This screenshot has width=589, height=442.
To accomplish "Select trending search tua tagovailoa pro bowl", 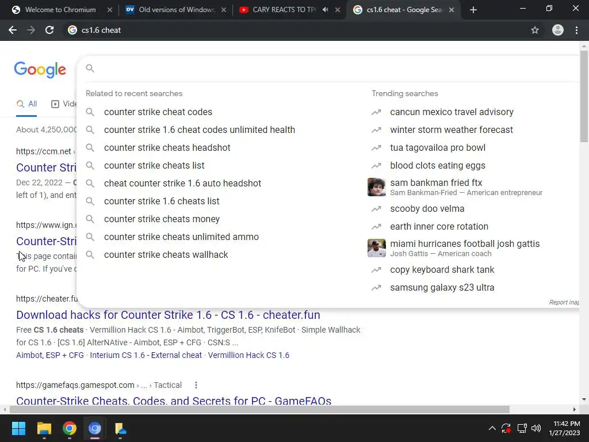I will click(438, 148).
